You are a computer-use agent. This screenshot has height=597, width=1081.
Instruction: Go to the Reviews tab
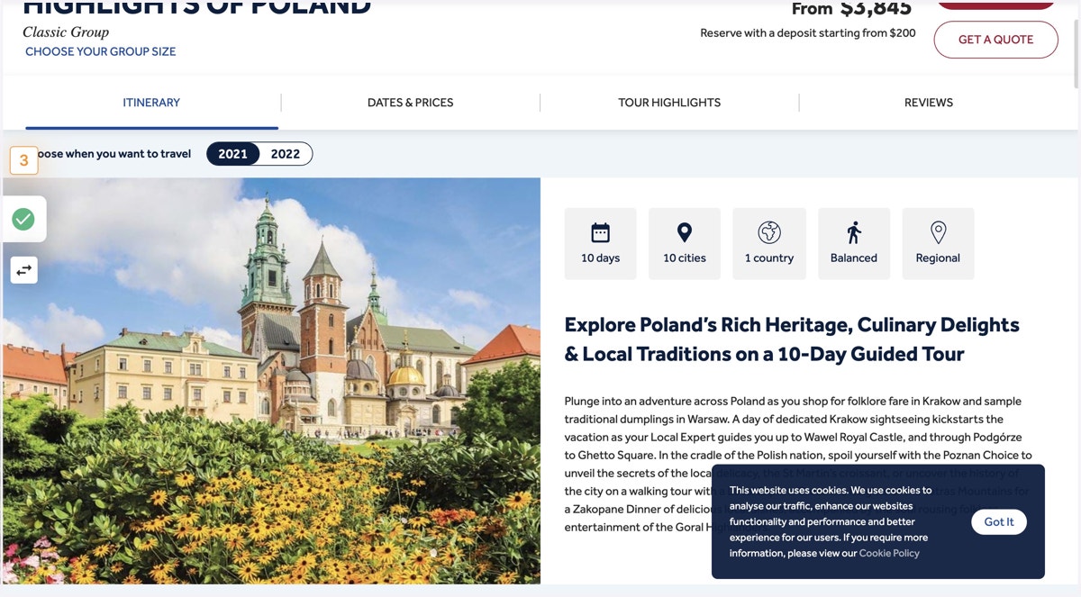point(929,103)
